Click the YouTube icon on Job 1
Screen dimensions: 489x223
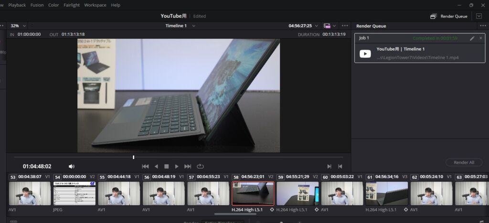coord(365,53)
